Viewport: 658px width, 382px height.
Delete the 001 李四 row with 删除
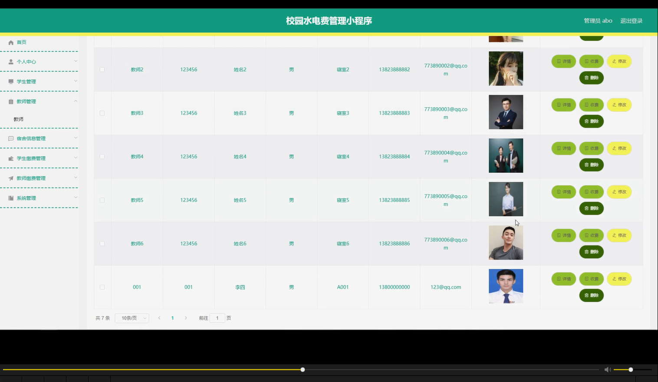pyautogui.click(x=591, y=295)
